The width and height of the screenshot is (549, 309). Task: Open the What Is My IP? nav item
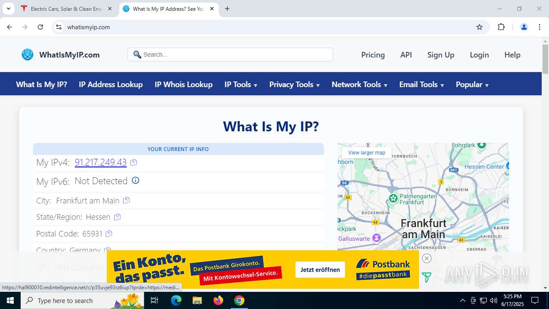(x=42, y=85)
